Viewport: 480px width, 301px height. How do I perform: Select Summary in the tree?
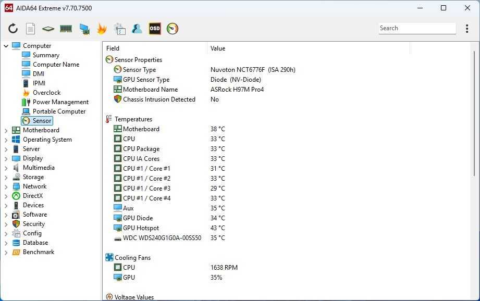pyautogui.click(x=46, y=55)
